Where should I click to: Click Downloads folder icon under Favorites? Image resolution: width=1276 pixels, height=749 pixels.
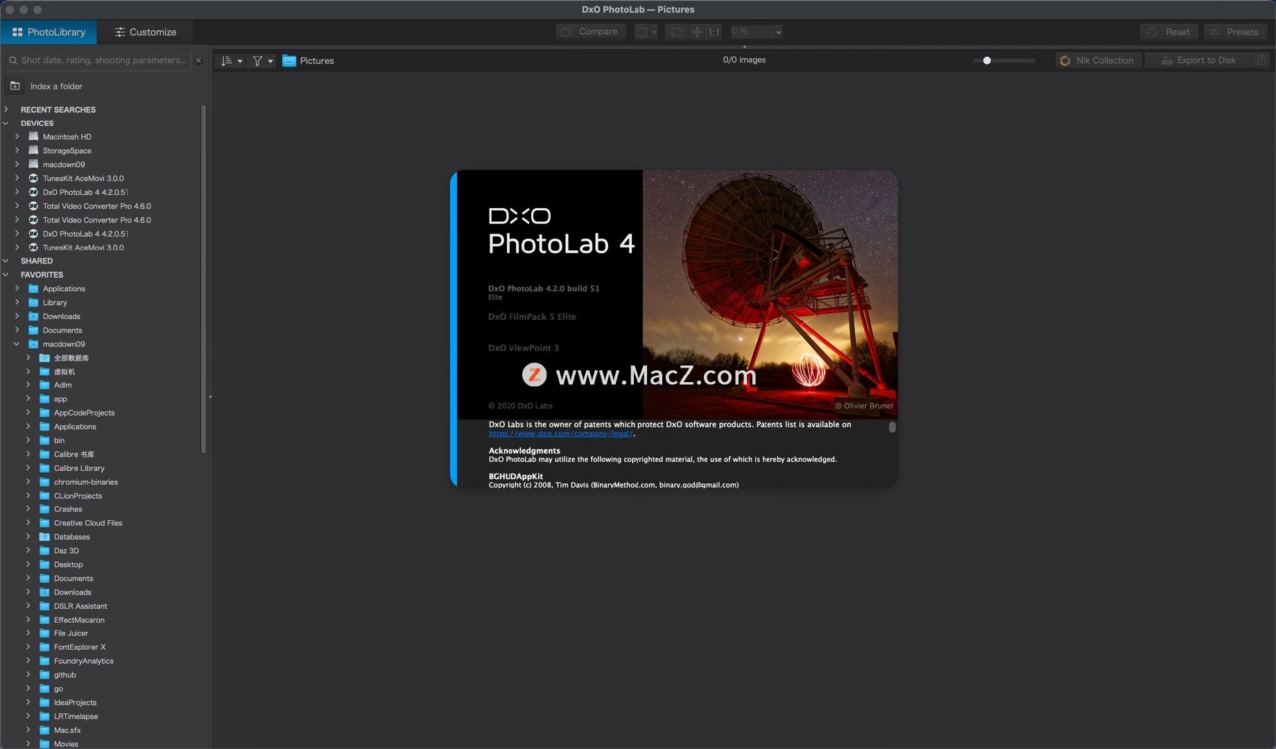(x=33, y=316)
